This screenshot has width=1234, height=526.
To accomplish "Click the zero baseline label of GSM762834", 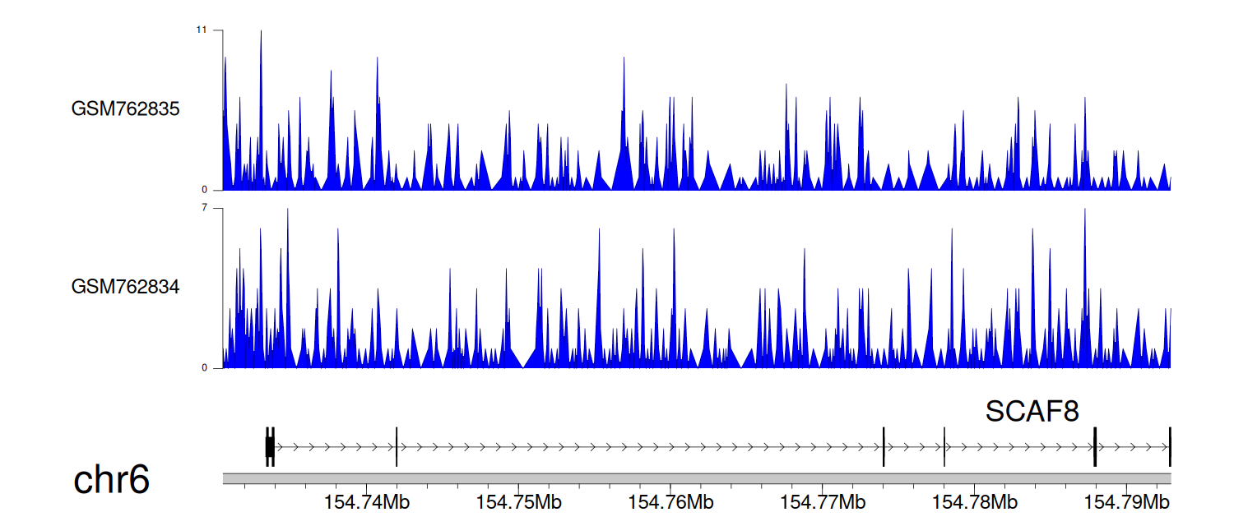I will 204,368.
